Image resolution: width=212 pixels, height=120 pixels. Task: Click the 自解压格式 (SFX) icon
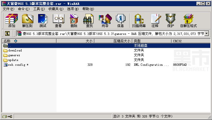point(189,21)
